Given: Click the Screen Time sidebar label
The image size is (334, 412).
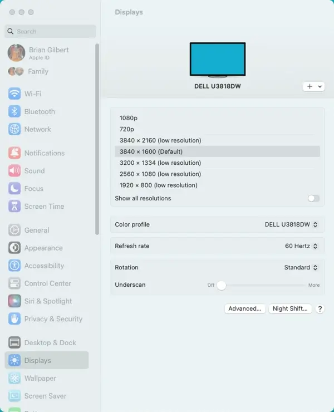Looking at the screenshot, I should [44, 206].
